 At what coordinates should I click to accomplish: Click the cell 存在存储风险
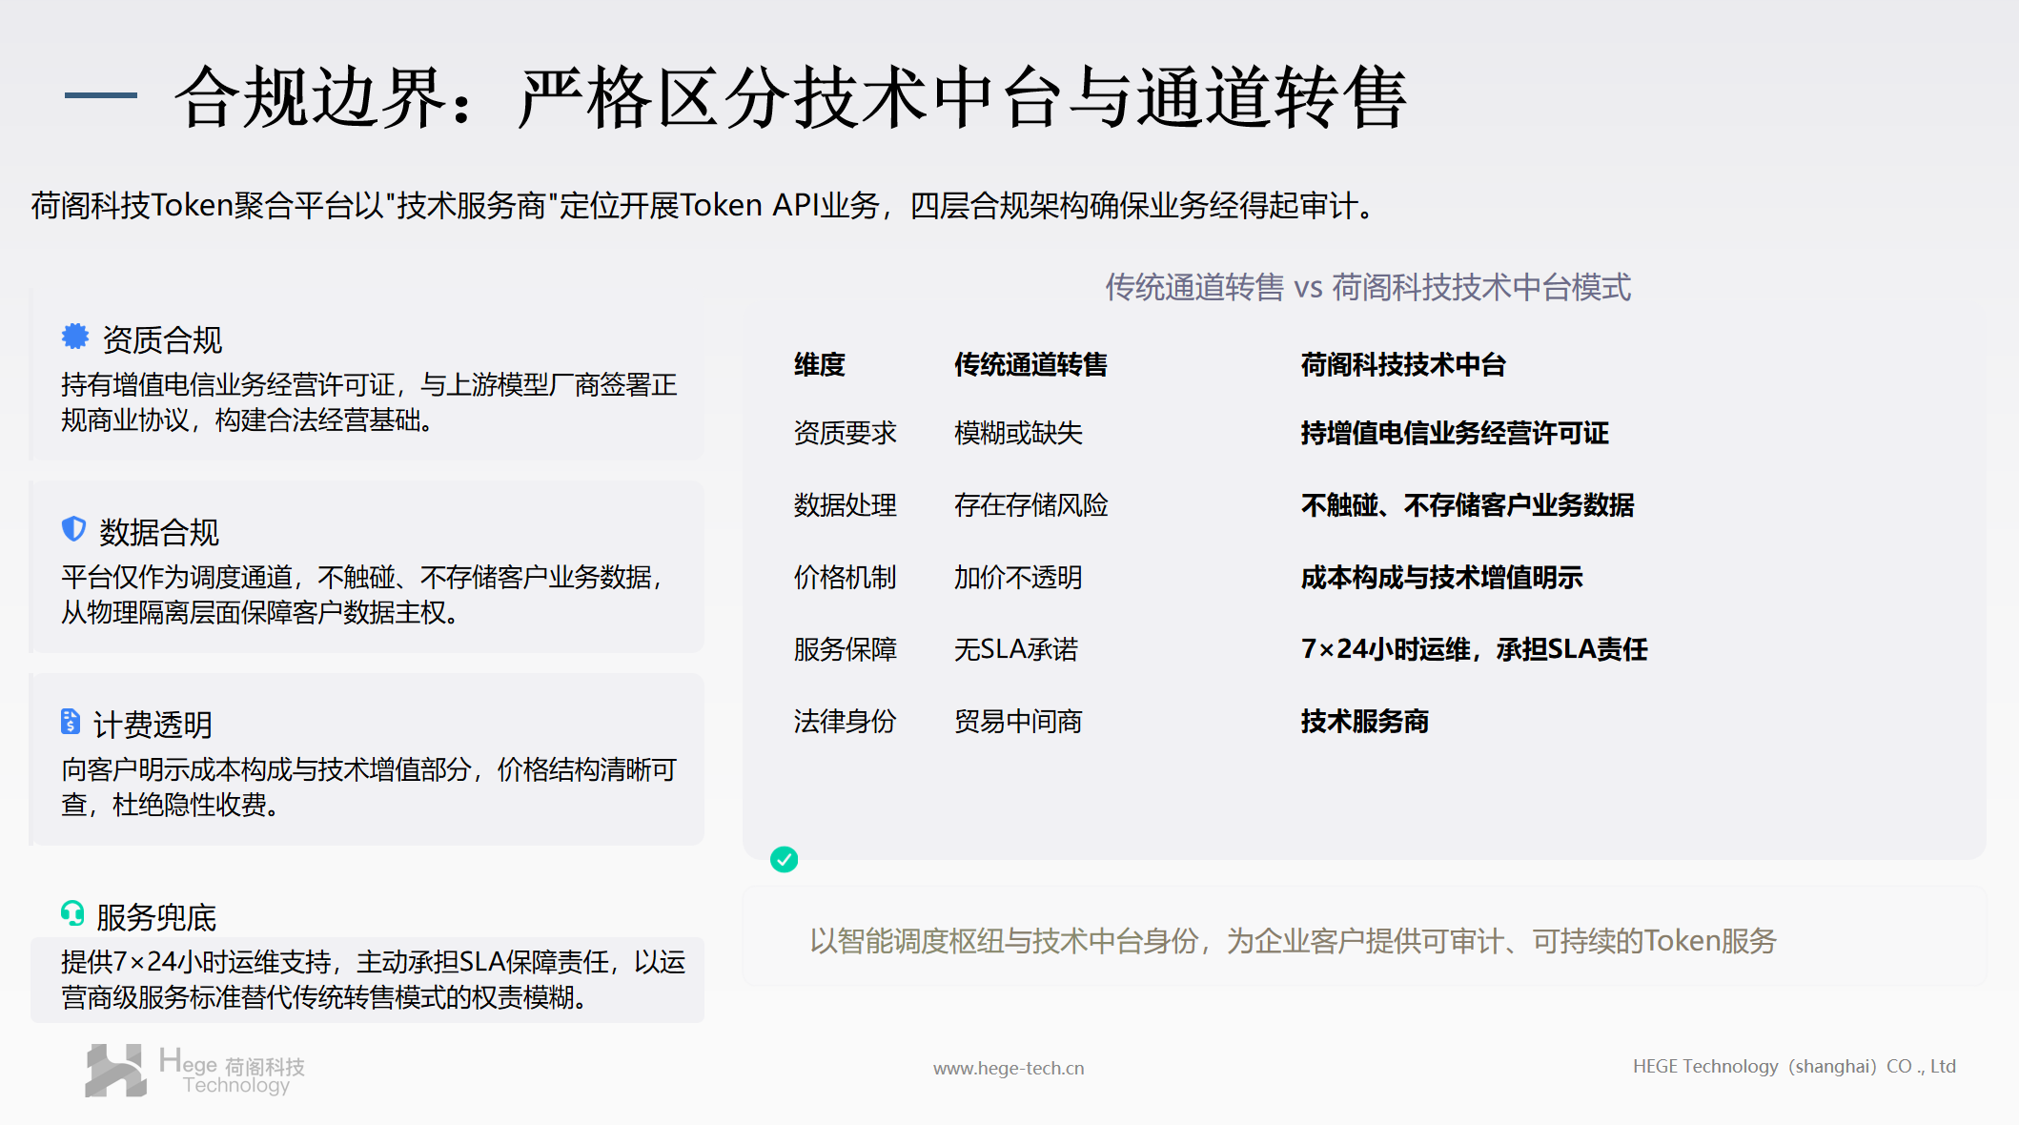pos(1031,505)
